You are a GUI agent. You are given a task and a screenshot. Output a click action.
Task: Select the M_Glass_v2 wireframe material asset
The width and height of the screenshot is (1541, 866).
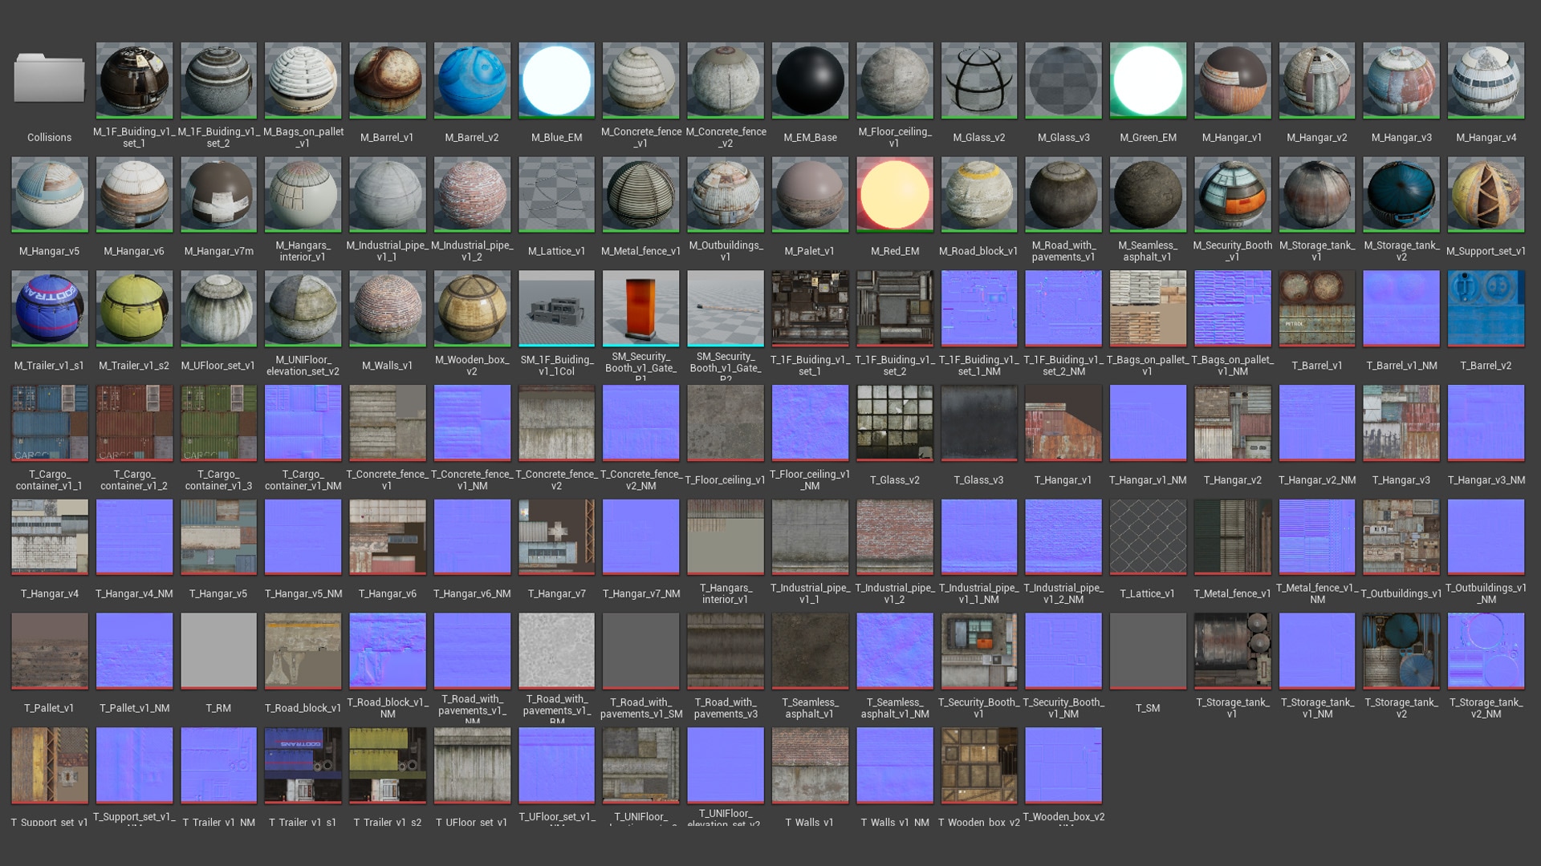tap(978, 80)
